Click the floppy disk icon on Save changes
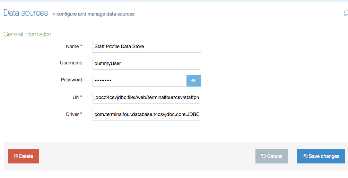This screenshot has width=348, height=178. pos(305,156)
